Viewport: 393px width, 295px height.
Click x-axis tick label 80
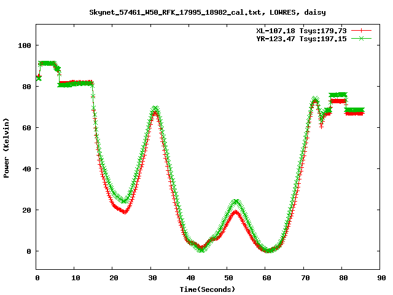(343, 278)
